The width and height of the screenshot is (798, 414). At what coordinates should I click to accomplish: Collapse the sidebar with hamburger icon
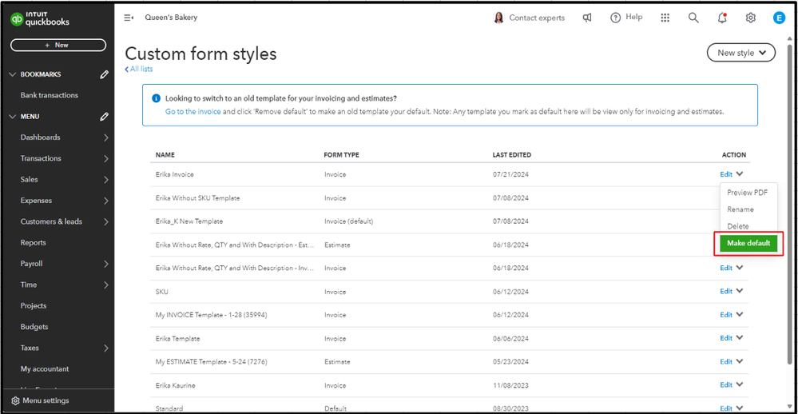click(x=129, y=18)
